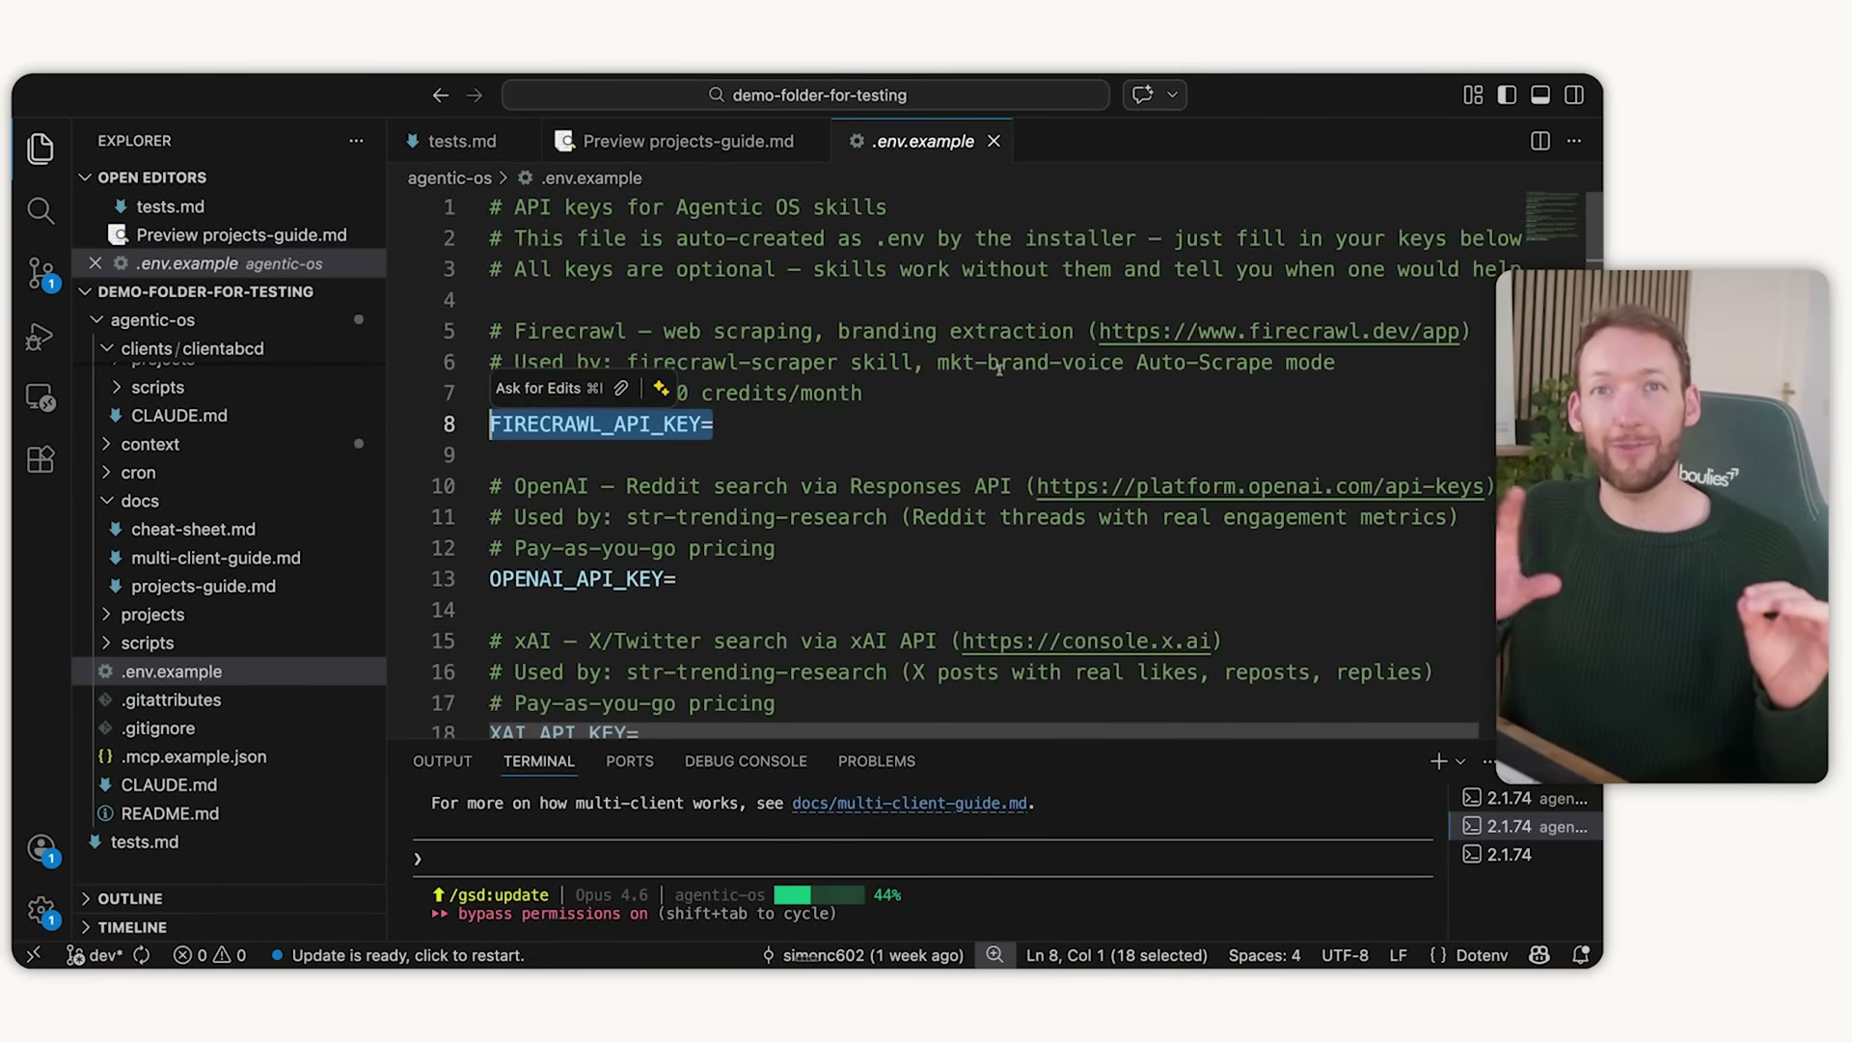Click Ask for Edits inline button
The image size is (1852, 1042).
[x=548, y=388]
